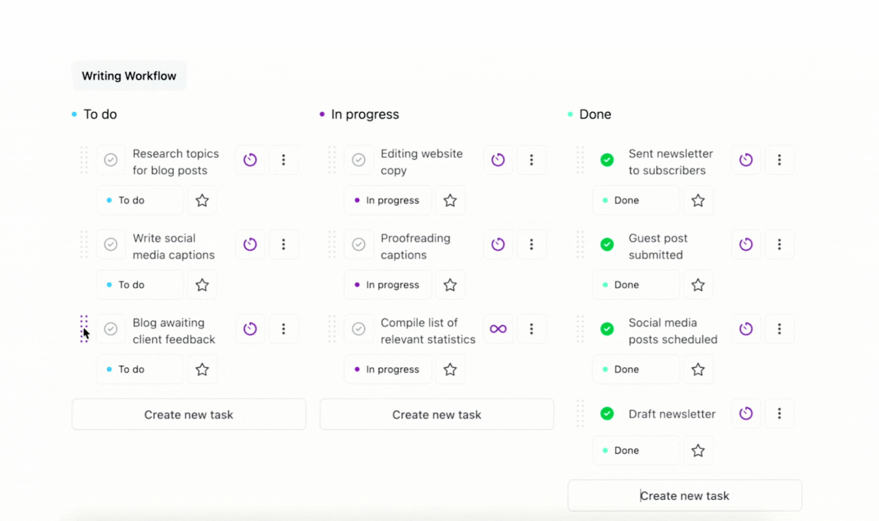This screenshot has height=521, width=879.
Task: Open the Done status selector on Draft newsletter
Action: pos(636,450)
